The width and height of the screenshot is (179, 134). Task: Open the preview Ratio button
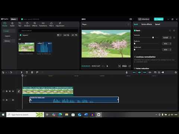(125, 66)
